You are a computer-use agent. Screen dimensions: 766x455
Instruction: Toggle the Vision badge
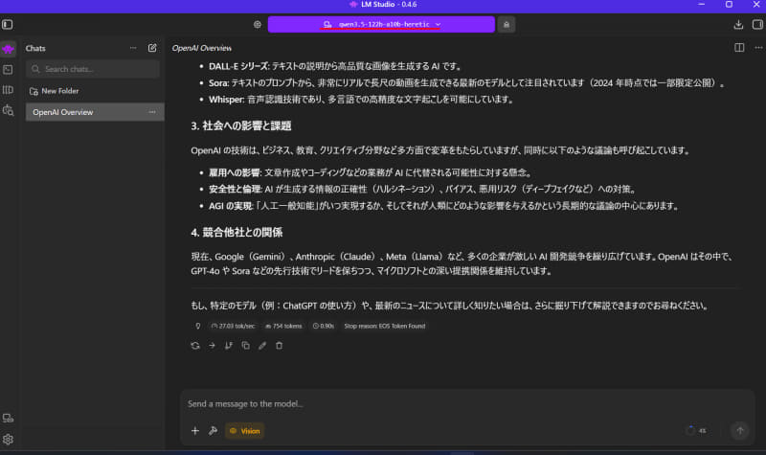(x=245, y=431)
